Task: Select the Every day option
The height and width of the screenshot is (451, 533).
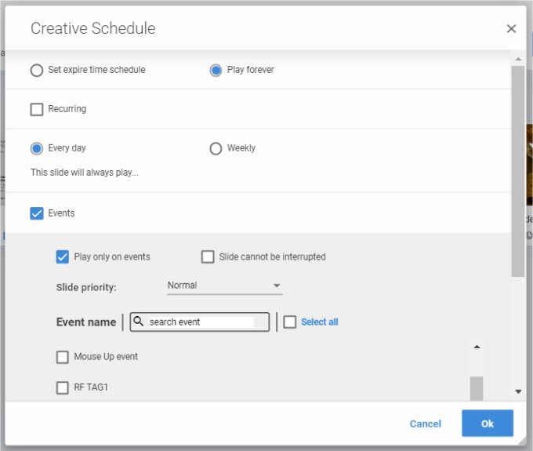Action: [37, 148]
